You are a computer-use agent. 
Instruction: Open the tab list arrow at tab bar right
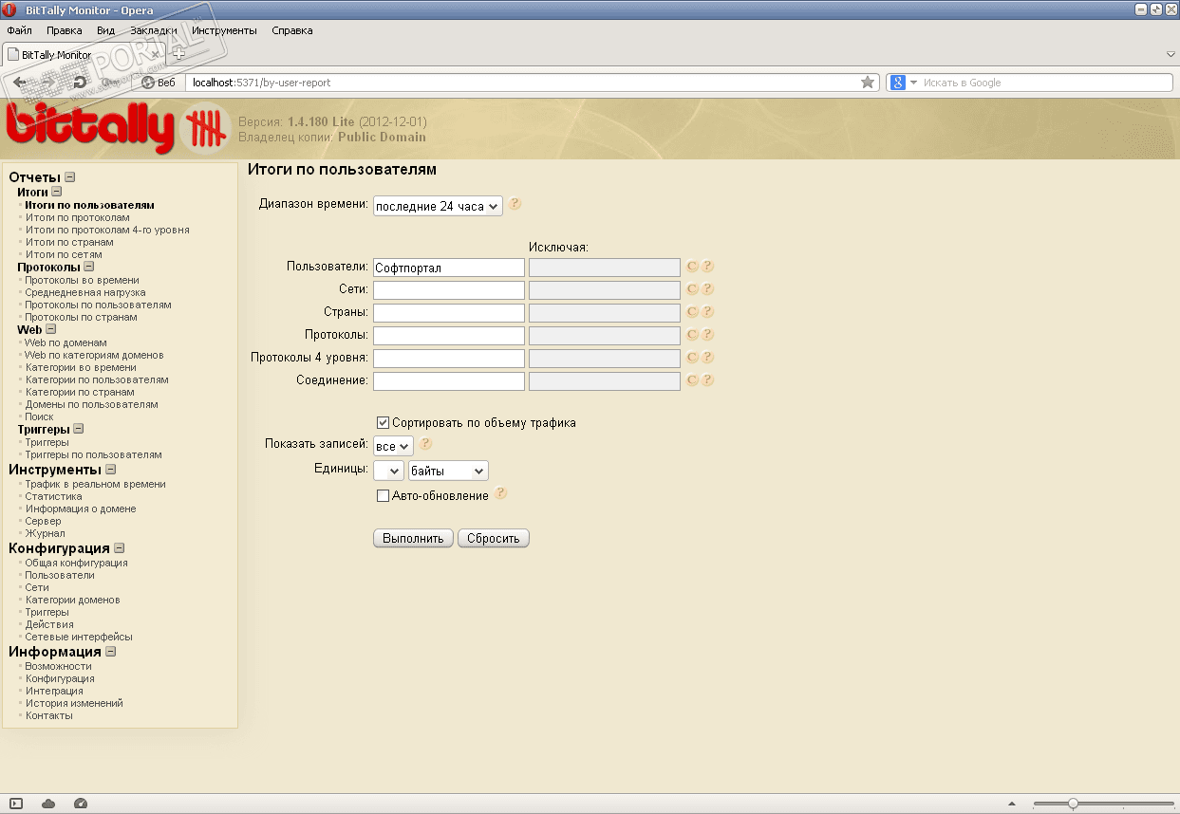tap(1171, 54)
